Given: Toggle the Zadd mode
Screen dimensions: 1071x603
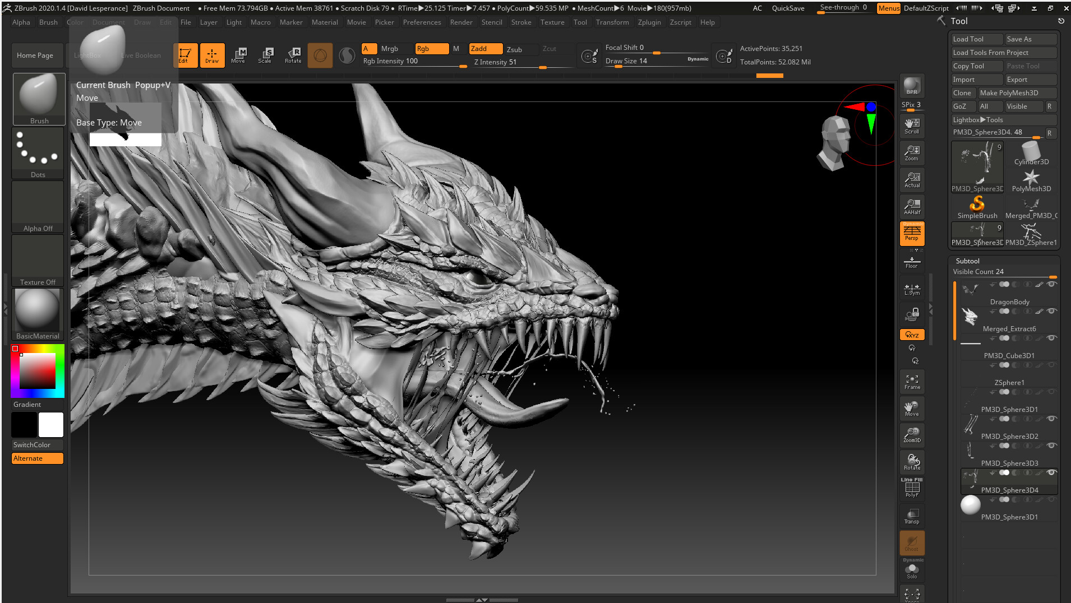Looking at the screenshot, I should coord(486,49).
